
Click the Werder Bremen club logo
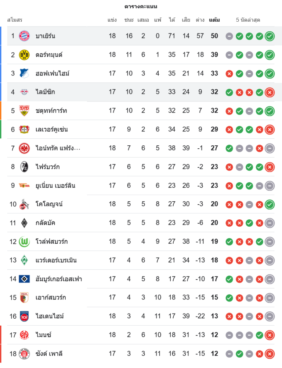[24, 260]
